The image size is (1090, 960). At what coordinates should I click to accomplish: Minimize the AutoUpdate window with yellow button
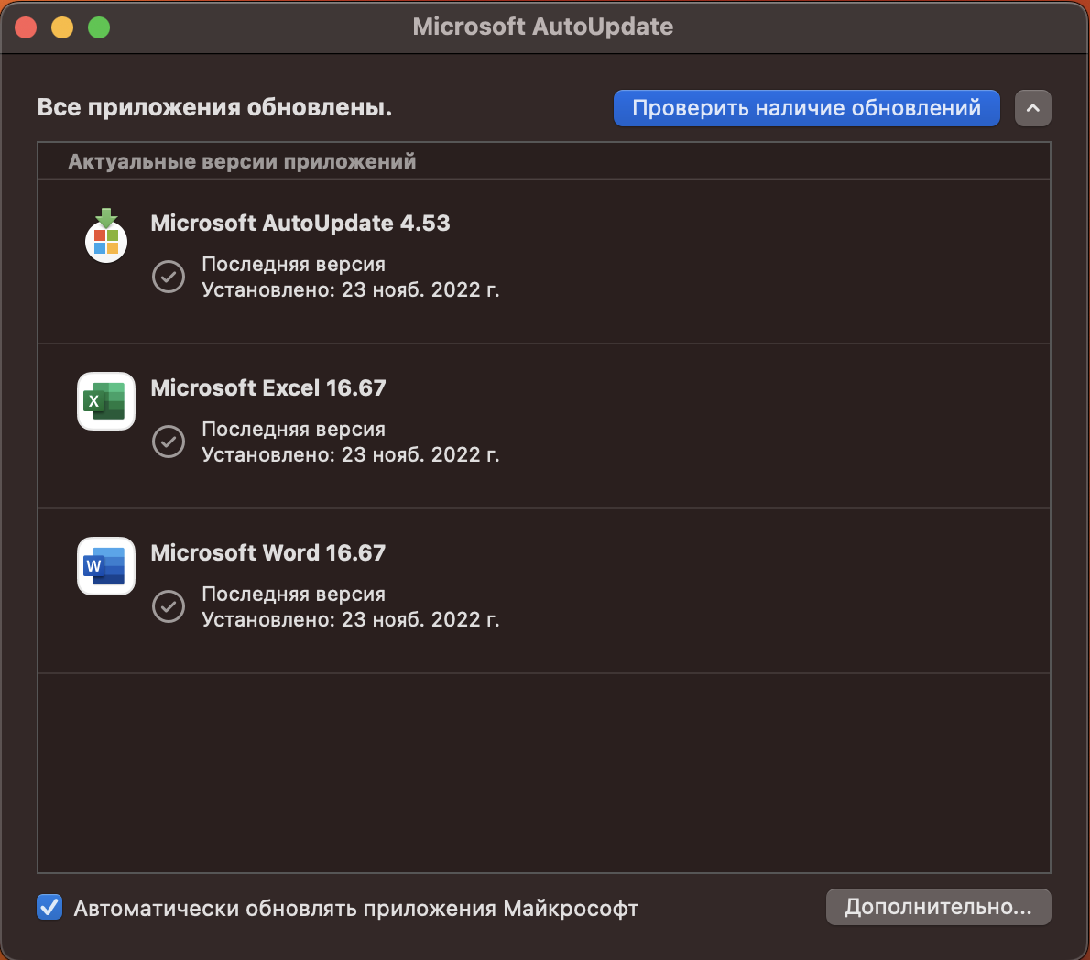click(62, 27)
